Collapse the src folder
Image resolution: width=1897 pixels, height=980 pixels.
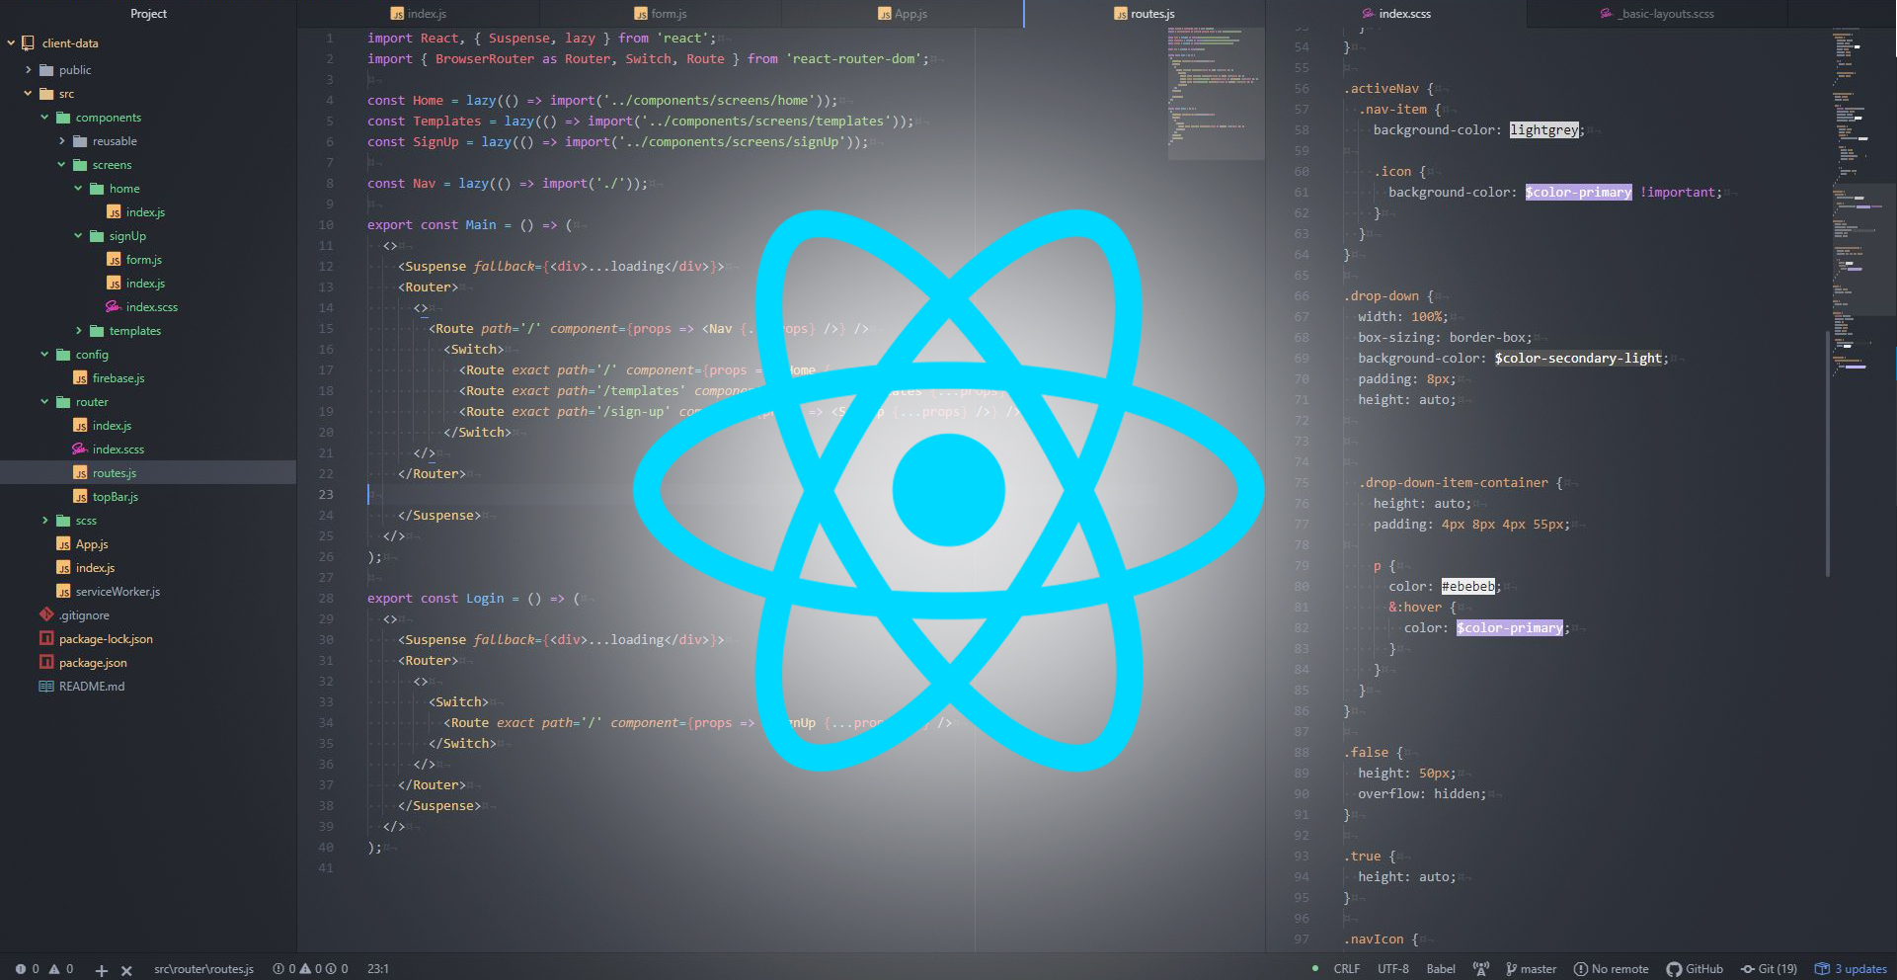click(28, 94)
